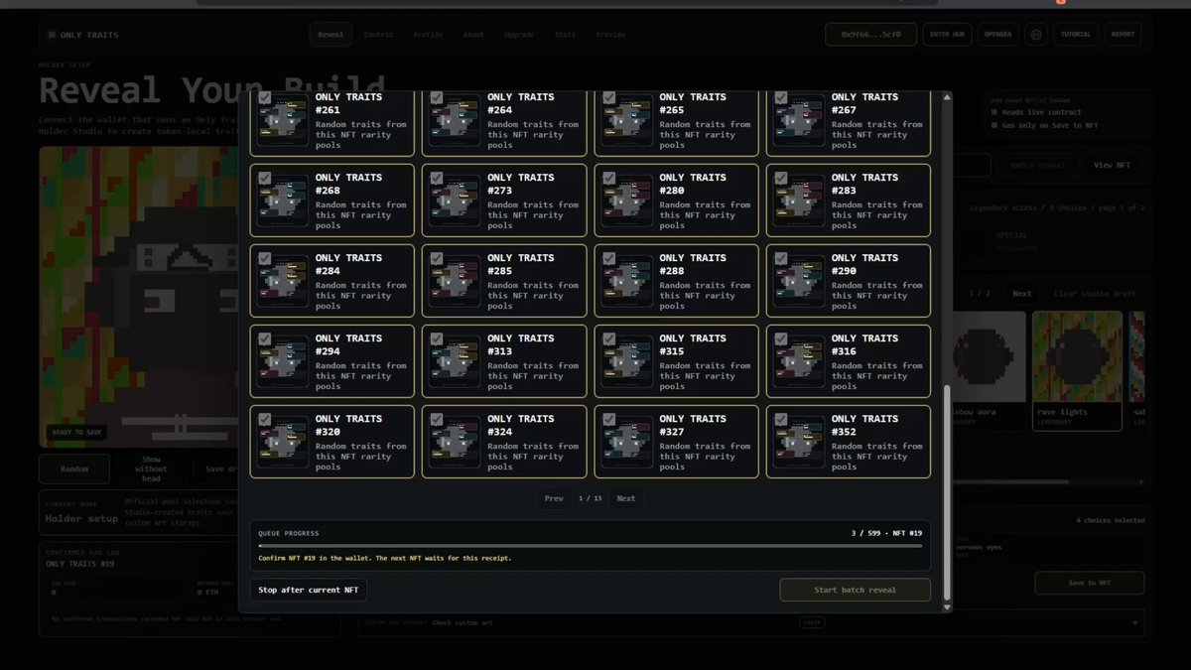Go to the Profile tab
Image resolution: width=1191 pixels, height=670 pixels.
(429, 35)
